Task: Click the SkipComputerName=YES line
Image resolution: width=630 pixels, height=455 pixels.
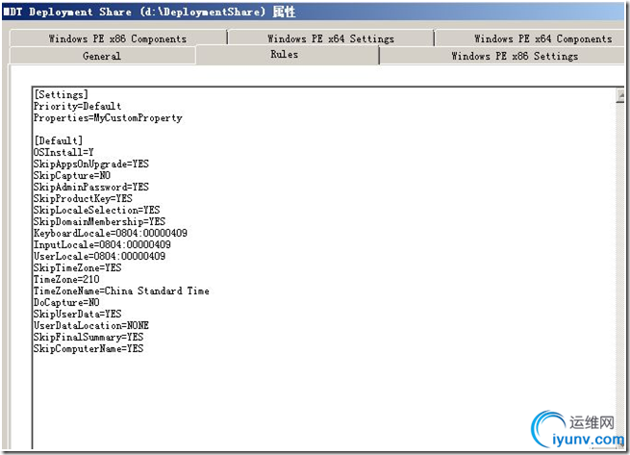Action: (88, 348)
